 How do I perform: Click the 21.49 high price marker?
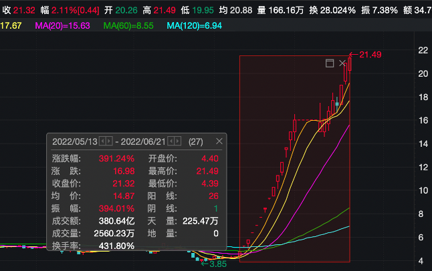pos(370,54)
